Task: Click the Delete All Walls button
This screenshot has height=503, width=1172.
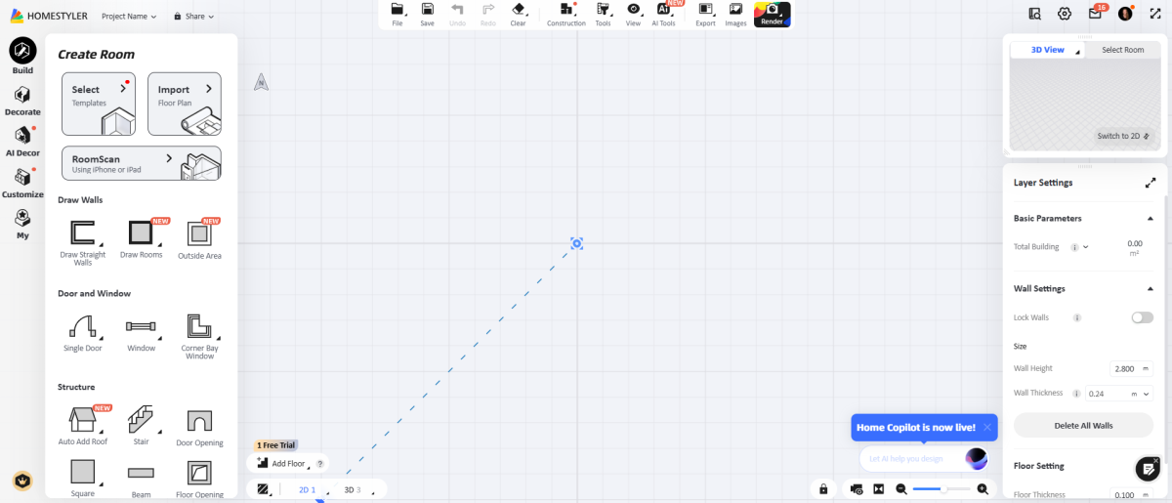Action: click(1083, 425)
